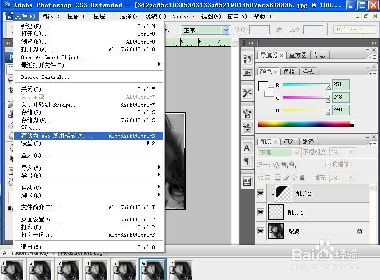Click the unify layer position icon

point(276,165)
